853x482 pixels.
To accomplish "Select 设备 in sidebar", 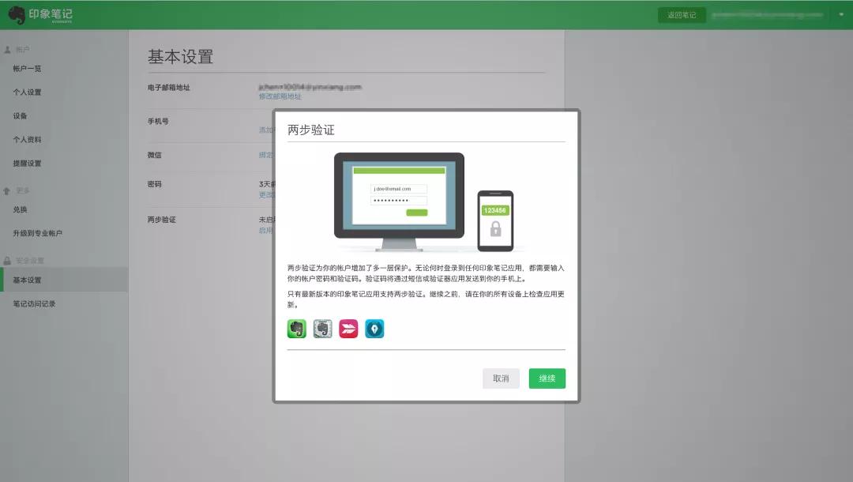I will coord(20,116).
